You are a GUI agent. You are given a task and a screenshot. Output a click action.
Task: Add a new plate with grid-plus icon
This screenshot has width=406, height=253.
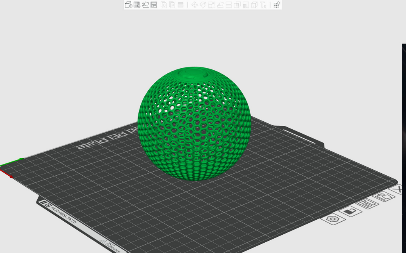pos(137,5)
